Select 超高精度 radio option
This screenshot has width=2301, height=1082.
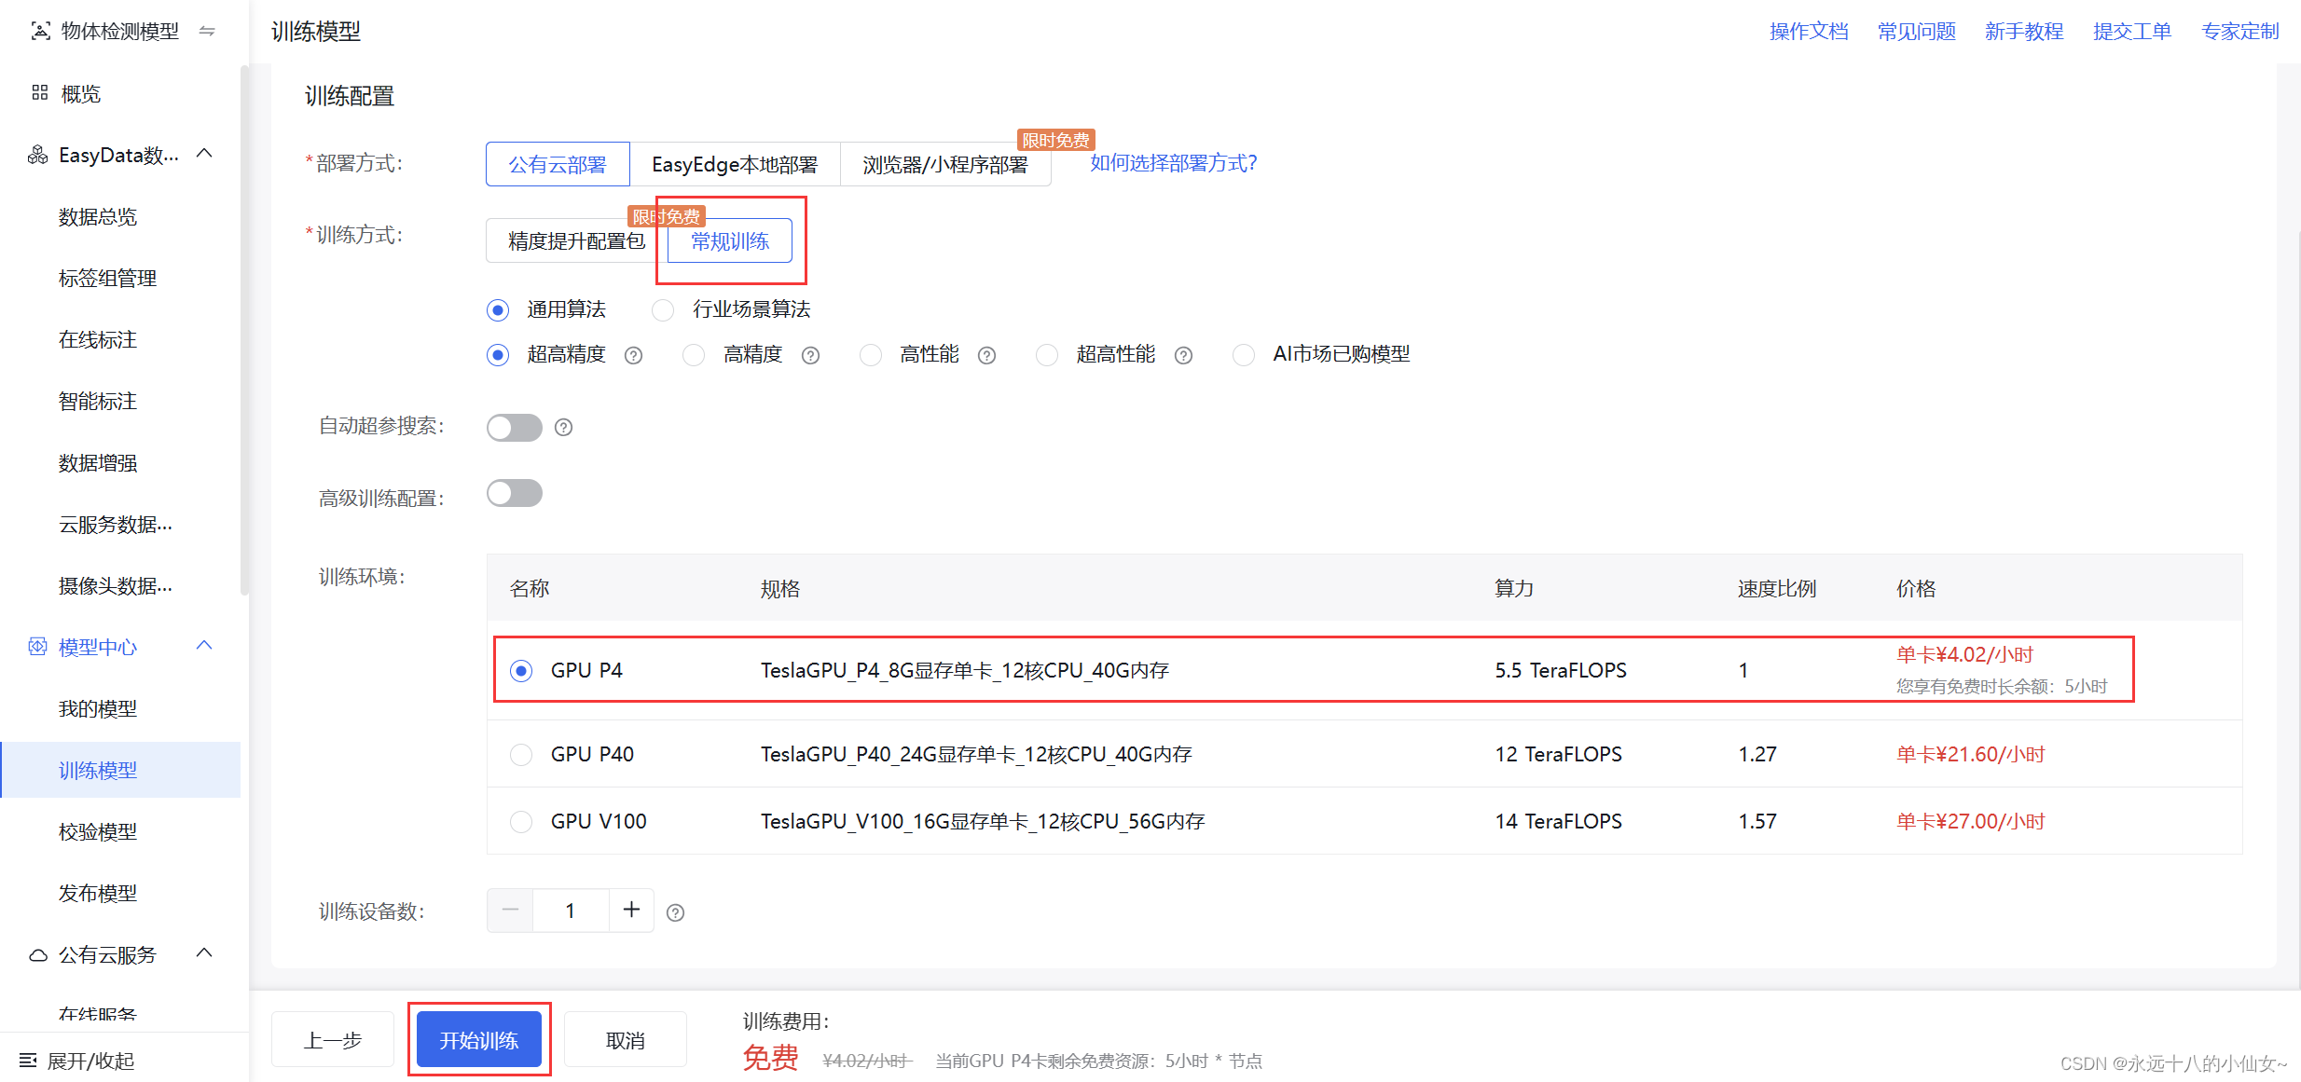498,355
